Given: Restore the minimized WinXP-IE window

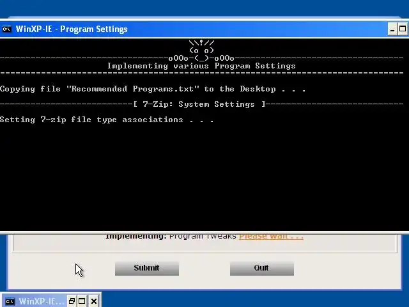Looking at the screenshot, I should click(72, 301).
